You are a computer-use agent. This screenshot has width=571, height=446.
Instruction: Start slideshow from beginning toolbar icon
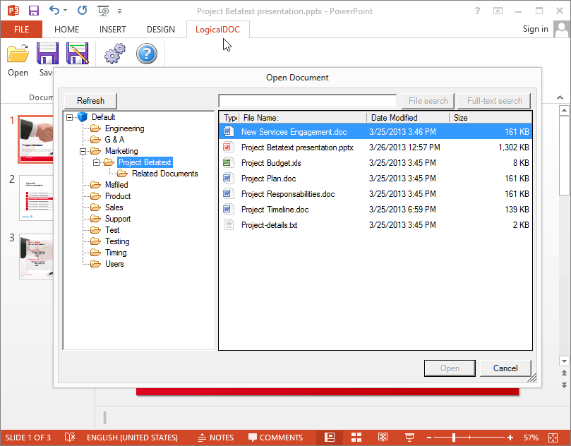(x=104, y=11)
